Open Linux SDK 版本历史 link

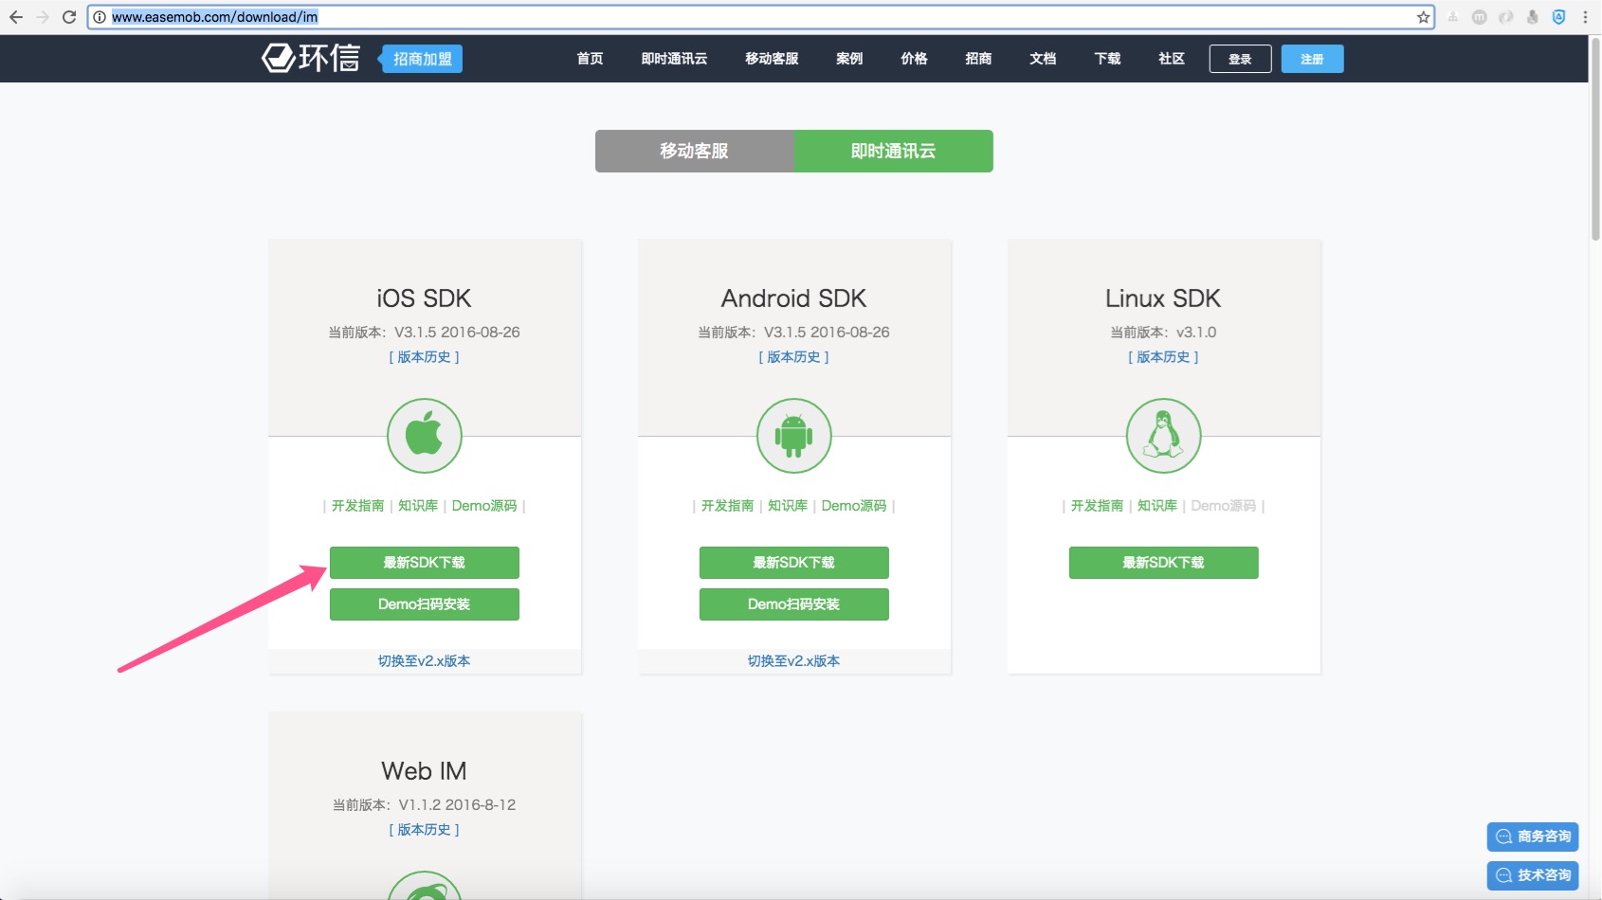1164,357
